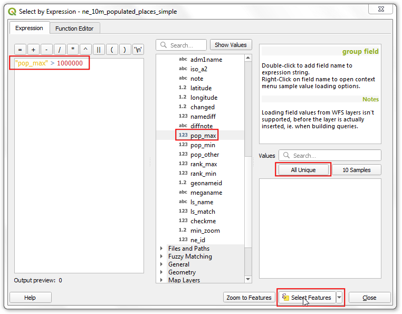The height and width of the screenshot is (314, 402).
Task: Click the equals operator button
Action: click(20, 50)
